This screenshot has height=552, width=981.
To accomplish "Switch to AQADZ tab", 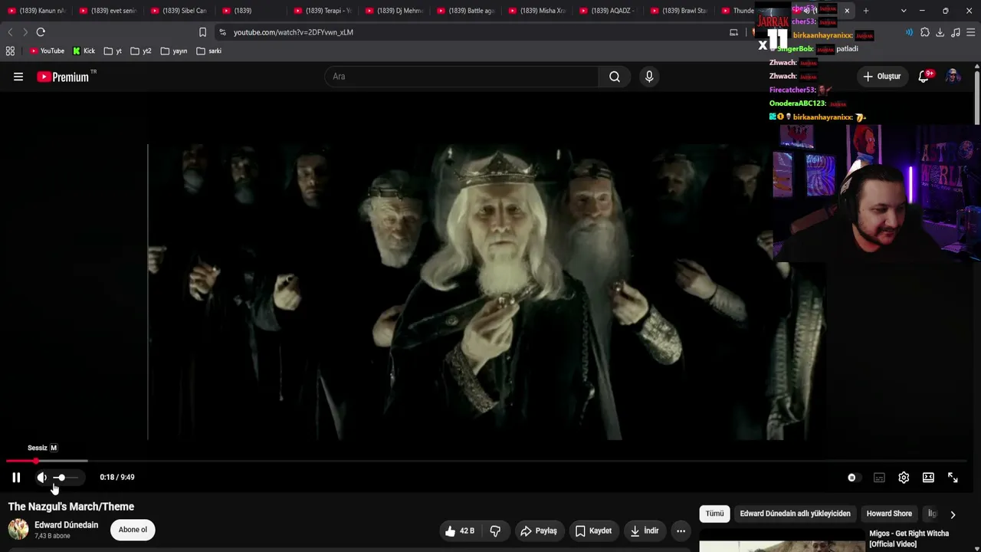I will click(x=609, y=11).
